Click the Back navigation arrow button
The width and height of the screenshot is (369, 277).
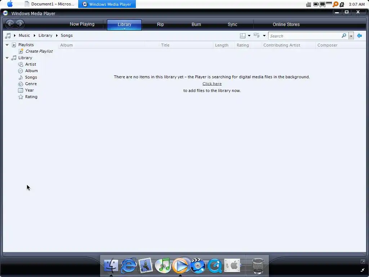coord(10,23)
